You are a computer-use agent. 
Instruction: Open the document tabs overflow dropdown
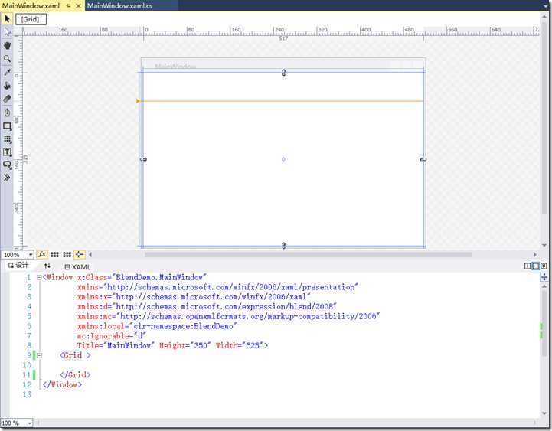tap(545, 5)
